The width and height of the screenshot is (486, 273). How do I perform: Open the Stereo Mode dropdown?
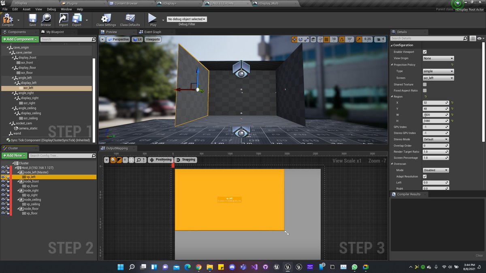coord(436,139)
